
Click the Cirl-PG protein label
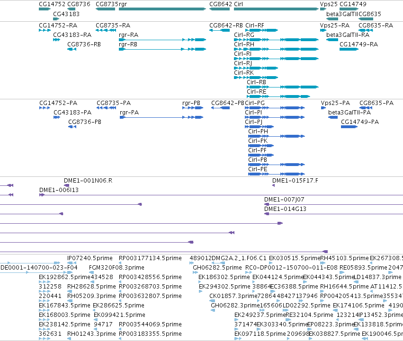pyautogui.click(x=255, y=103)
